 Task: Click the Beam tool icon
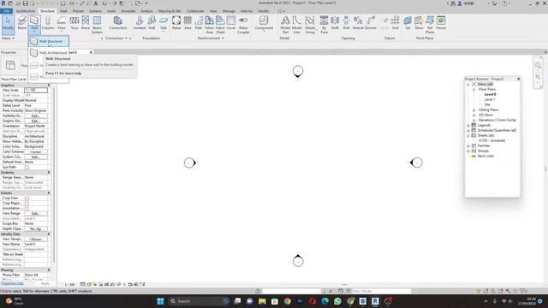[22, 23]
